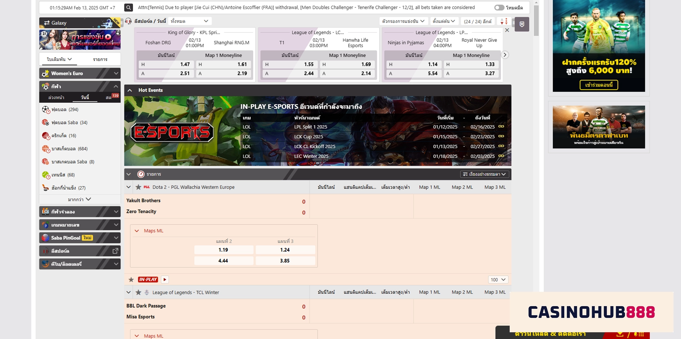Viewport: 681px width, 339px height.
Task: Click the บาสเกตบอล Saba (8) icon
Action: [x=45, y=162]
